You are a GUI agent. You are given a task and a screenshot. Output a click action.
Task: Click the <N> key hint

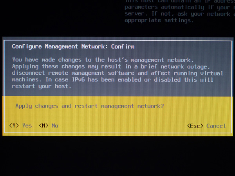[x=43, y=126]
